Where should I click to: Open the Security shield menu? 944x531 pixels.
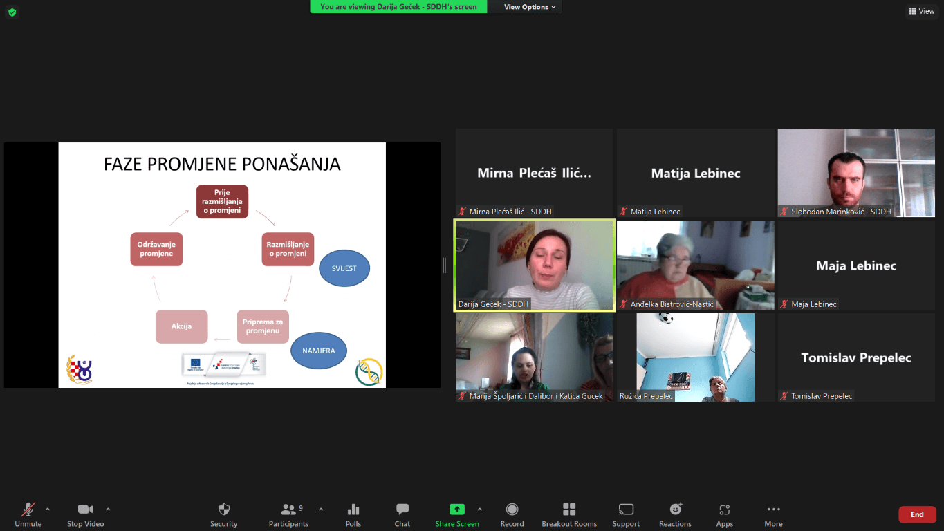pyautogui.click(x=223, y=514)
